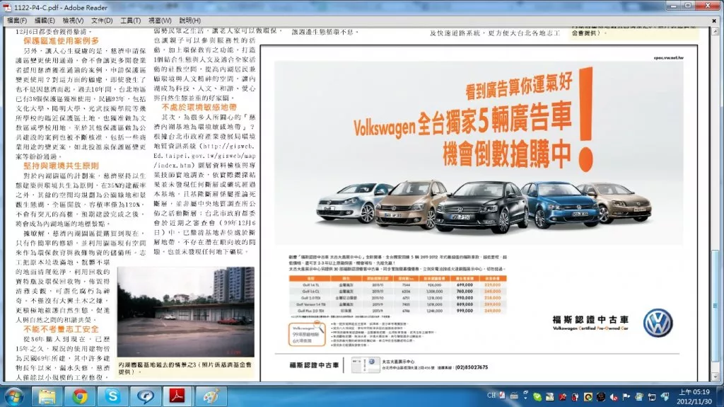Click the vertical scrollbar thumb
This screenshot has width=724, height=407.
(x=716, y=306)
